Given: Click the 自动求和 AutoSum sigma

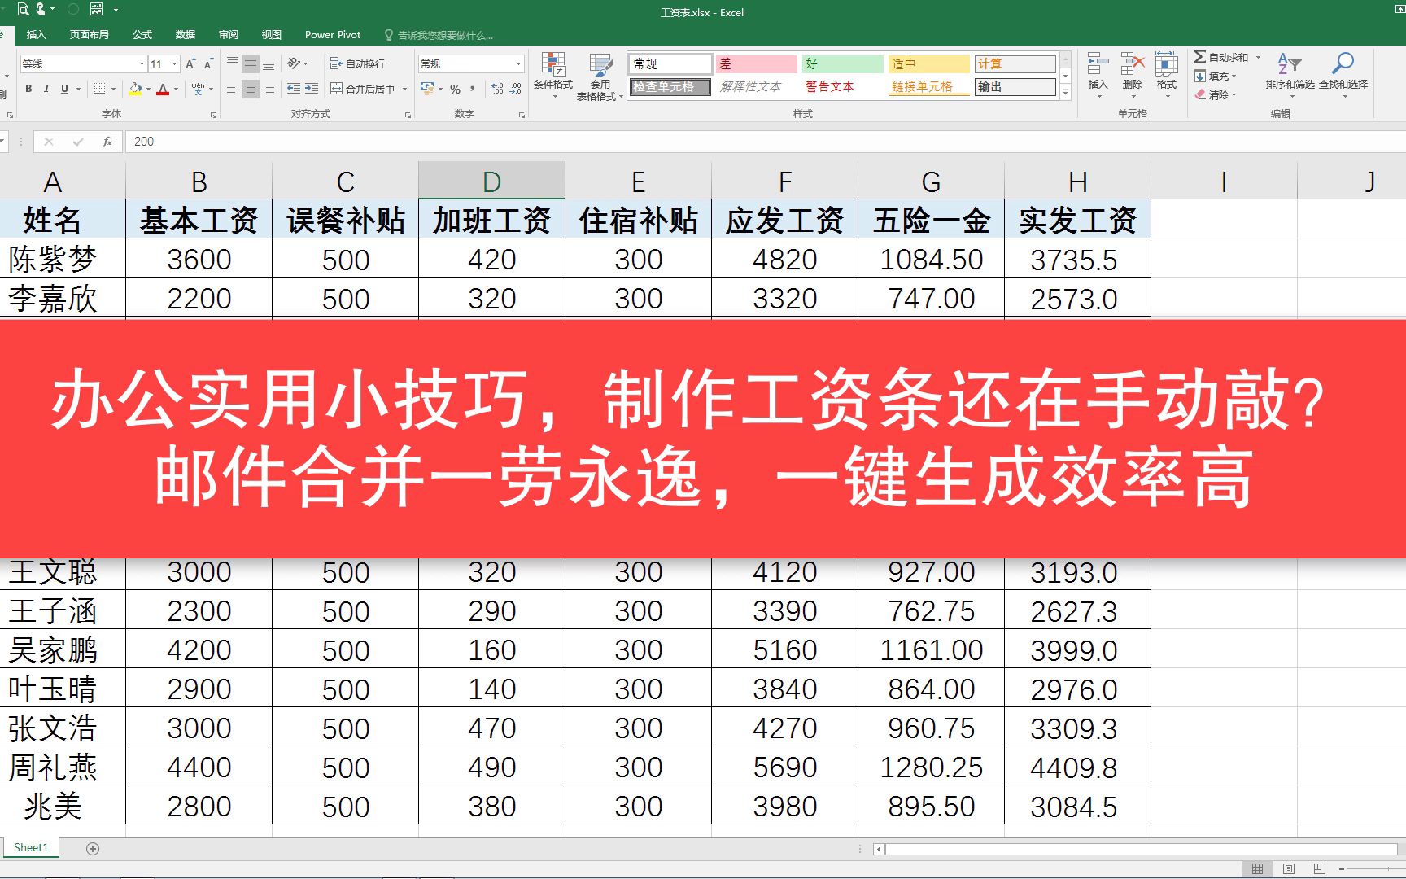Looking at the screenshot, I should pyautogui.click(x=1200, y=57).
